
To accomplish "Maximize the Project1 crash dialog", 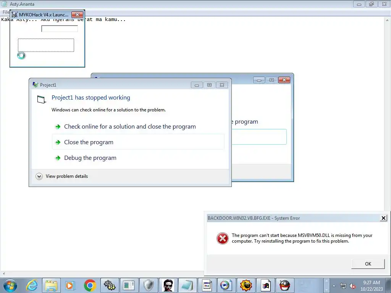I will pyautogui.click(x=210, y=85).
